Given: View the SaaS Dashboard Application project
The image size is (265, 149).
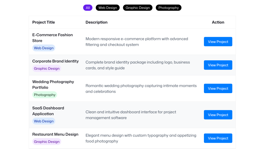Looking at the screenshot, I should [218, 115].
